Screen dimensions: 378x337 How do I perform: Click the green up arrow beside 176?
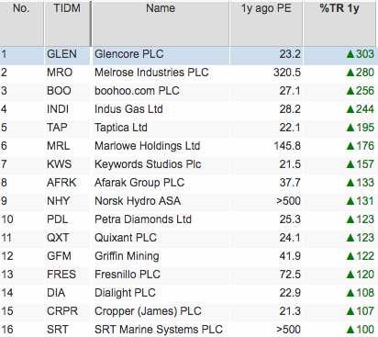(350, 146)
